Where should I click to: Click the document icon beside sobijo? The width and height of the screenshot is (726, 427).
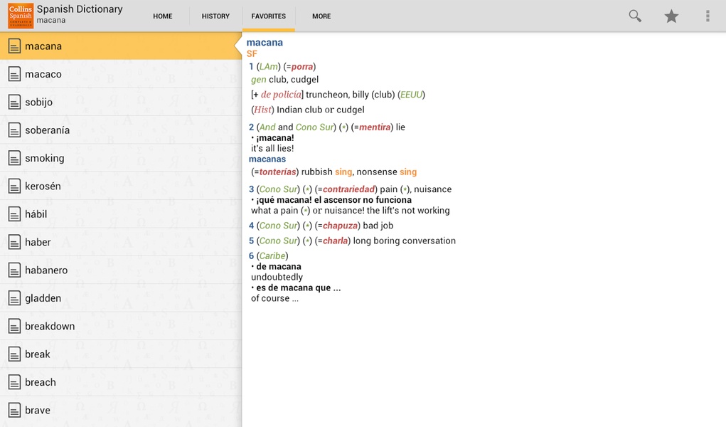tap(14, 102)
